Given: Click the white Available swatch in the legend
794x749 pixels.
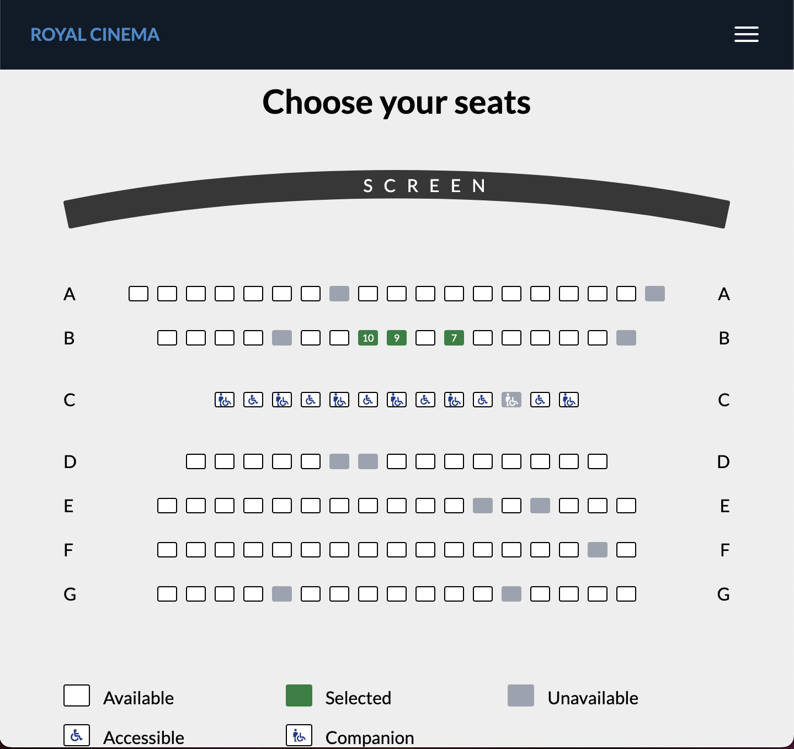Looking at the screenshot, I should point(77,696).
